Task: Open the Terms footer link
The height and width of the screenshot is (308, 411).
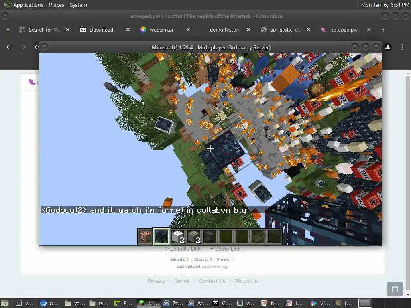Action: 182,281
